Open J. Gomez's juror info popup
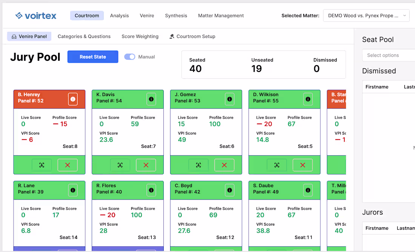This screenshot has width=415, height=252. tap(230, 99)
